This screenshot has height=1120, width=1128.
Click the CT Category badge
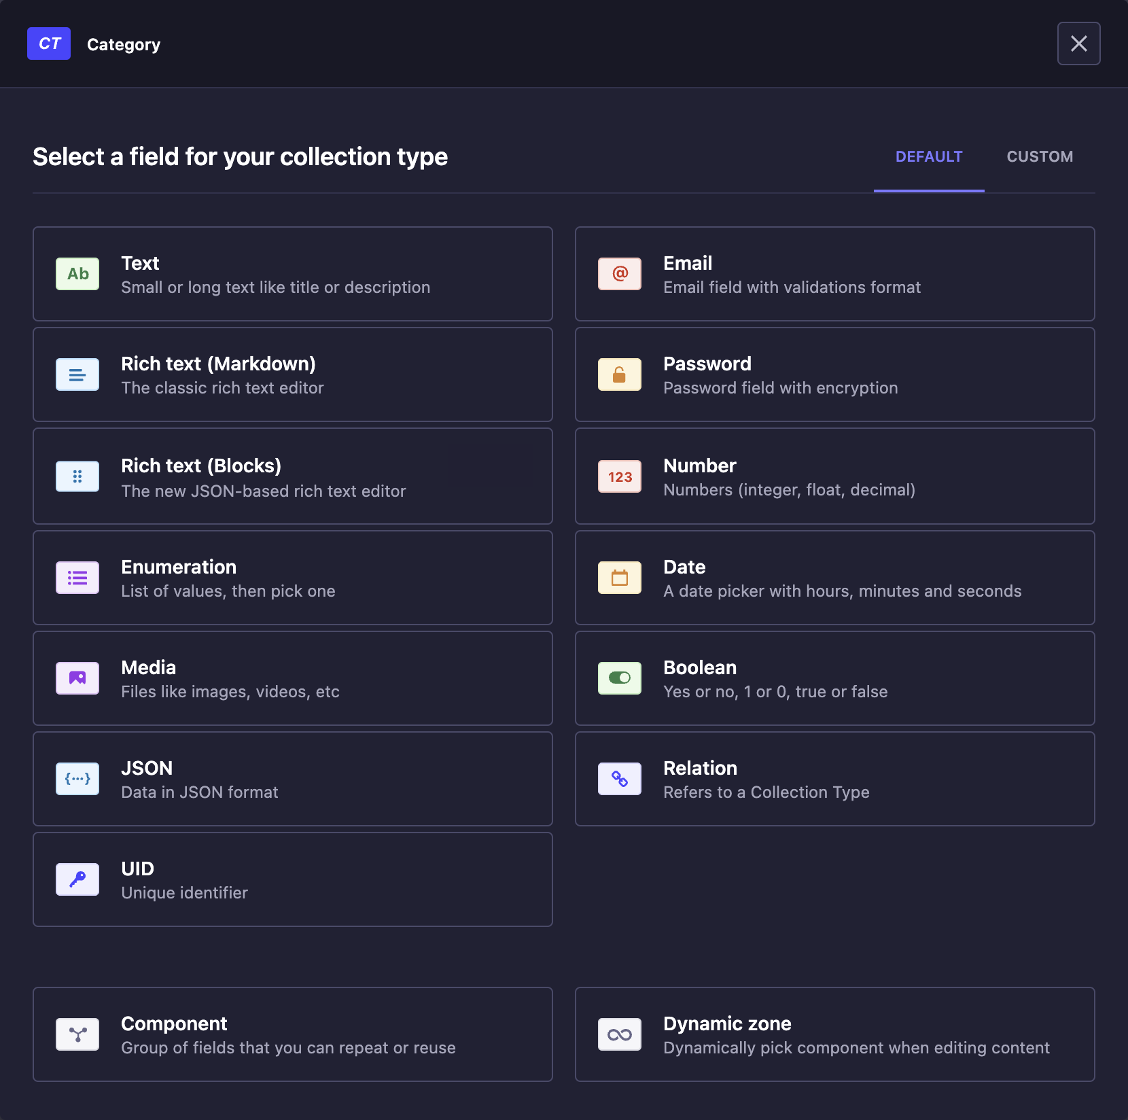[49, 43]
